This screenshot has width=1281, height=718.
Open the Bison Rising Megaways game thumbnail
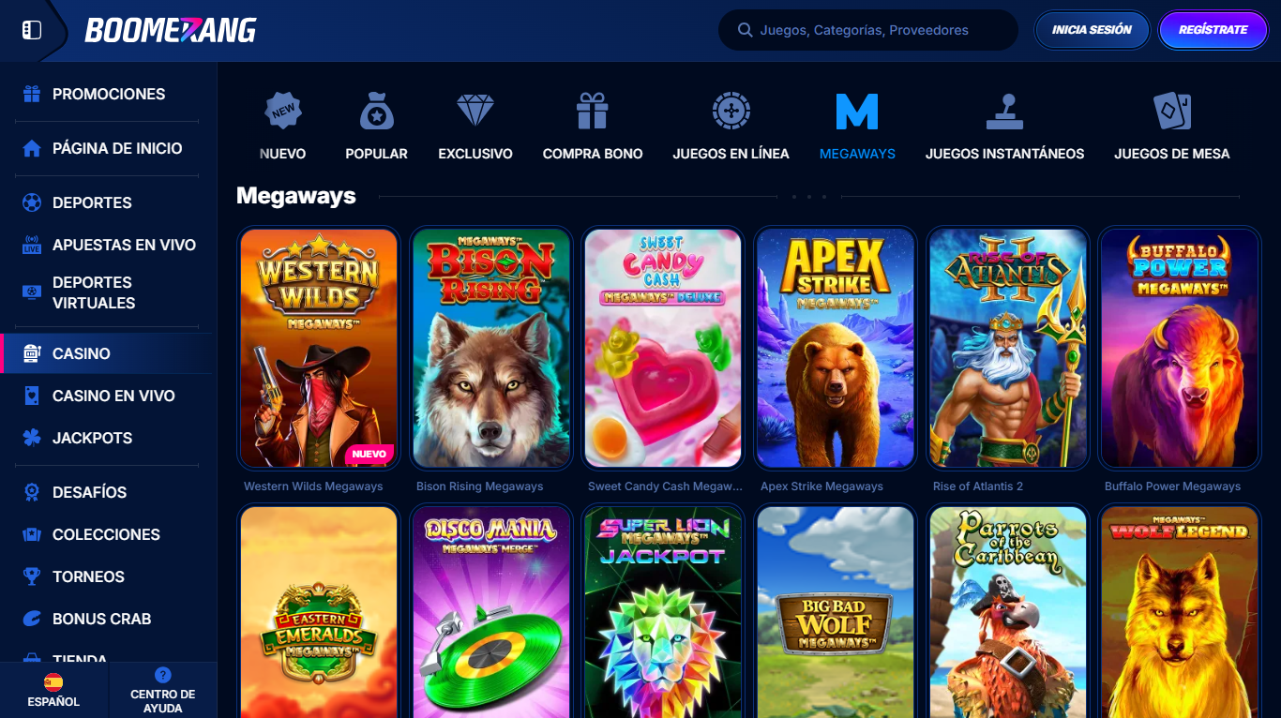(491, 348)
